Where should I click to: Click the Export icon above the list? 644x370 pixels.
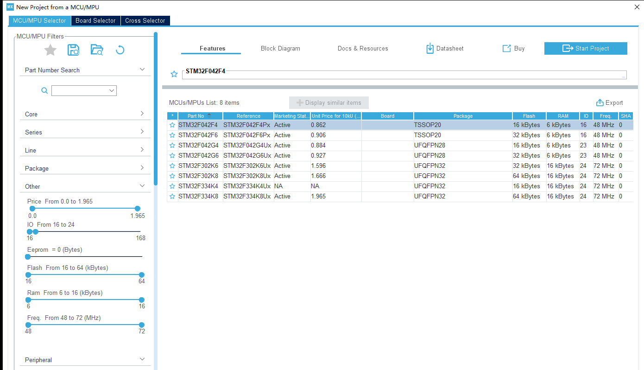[600, 103]
